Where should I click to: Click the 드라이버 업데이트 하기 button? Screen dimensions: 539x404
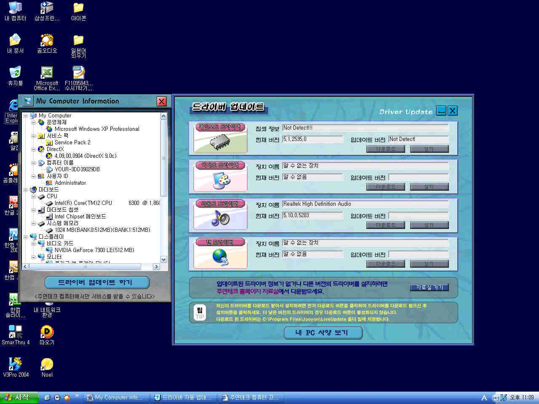pos(97,282)
